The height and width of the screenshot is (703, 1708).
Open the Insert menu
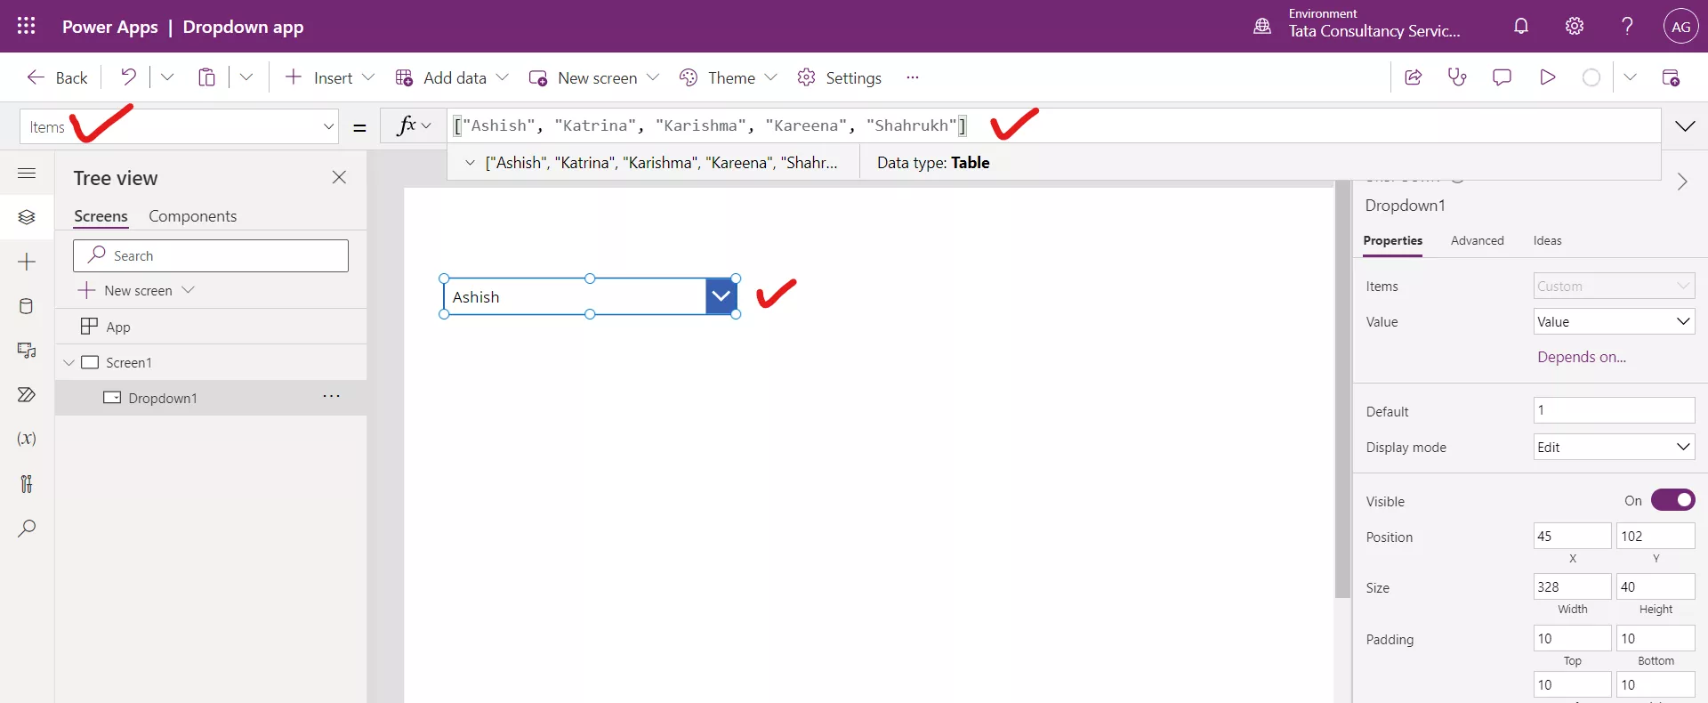click(x=329, y=77)
